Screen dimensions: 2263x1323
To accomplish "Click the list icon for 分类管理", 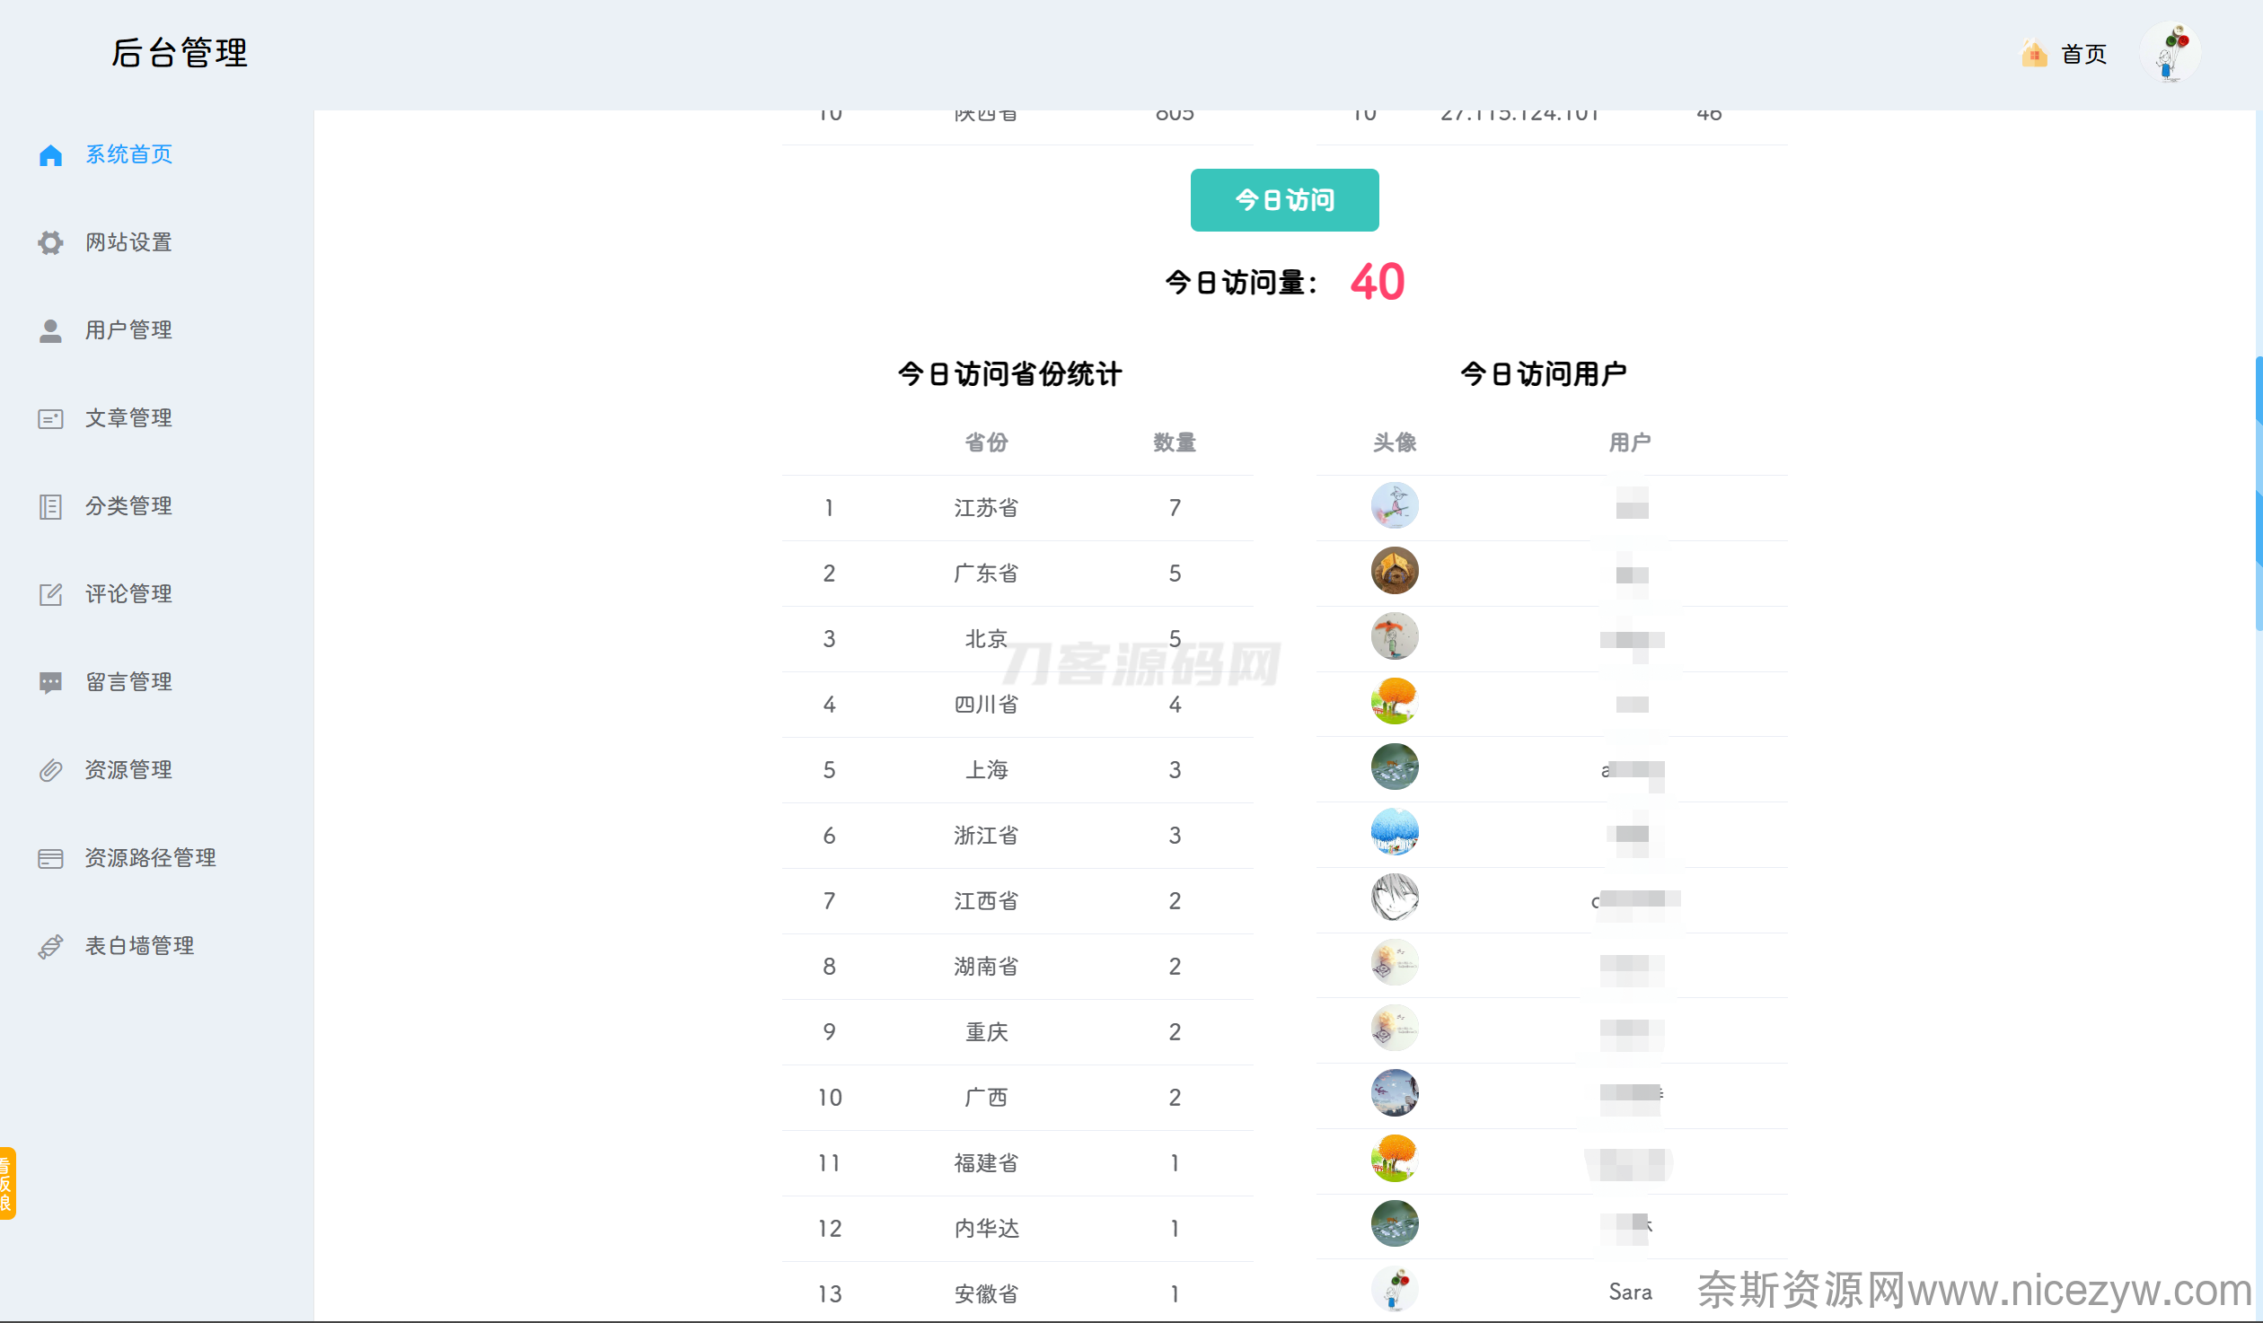I will coord(50,506).
